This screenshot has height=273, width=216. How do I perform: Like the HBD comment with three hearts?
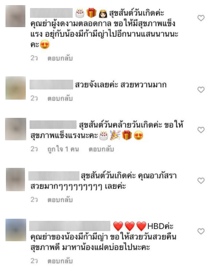pyautogui.click(x=201, y=231)
